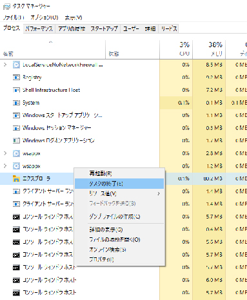Image resolution: width=247 pixels, height=300 pixels.
Task: Click the 0.2 MB memory value of Registry
Action: click(214, 77)
